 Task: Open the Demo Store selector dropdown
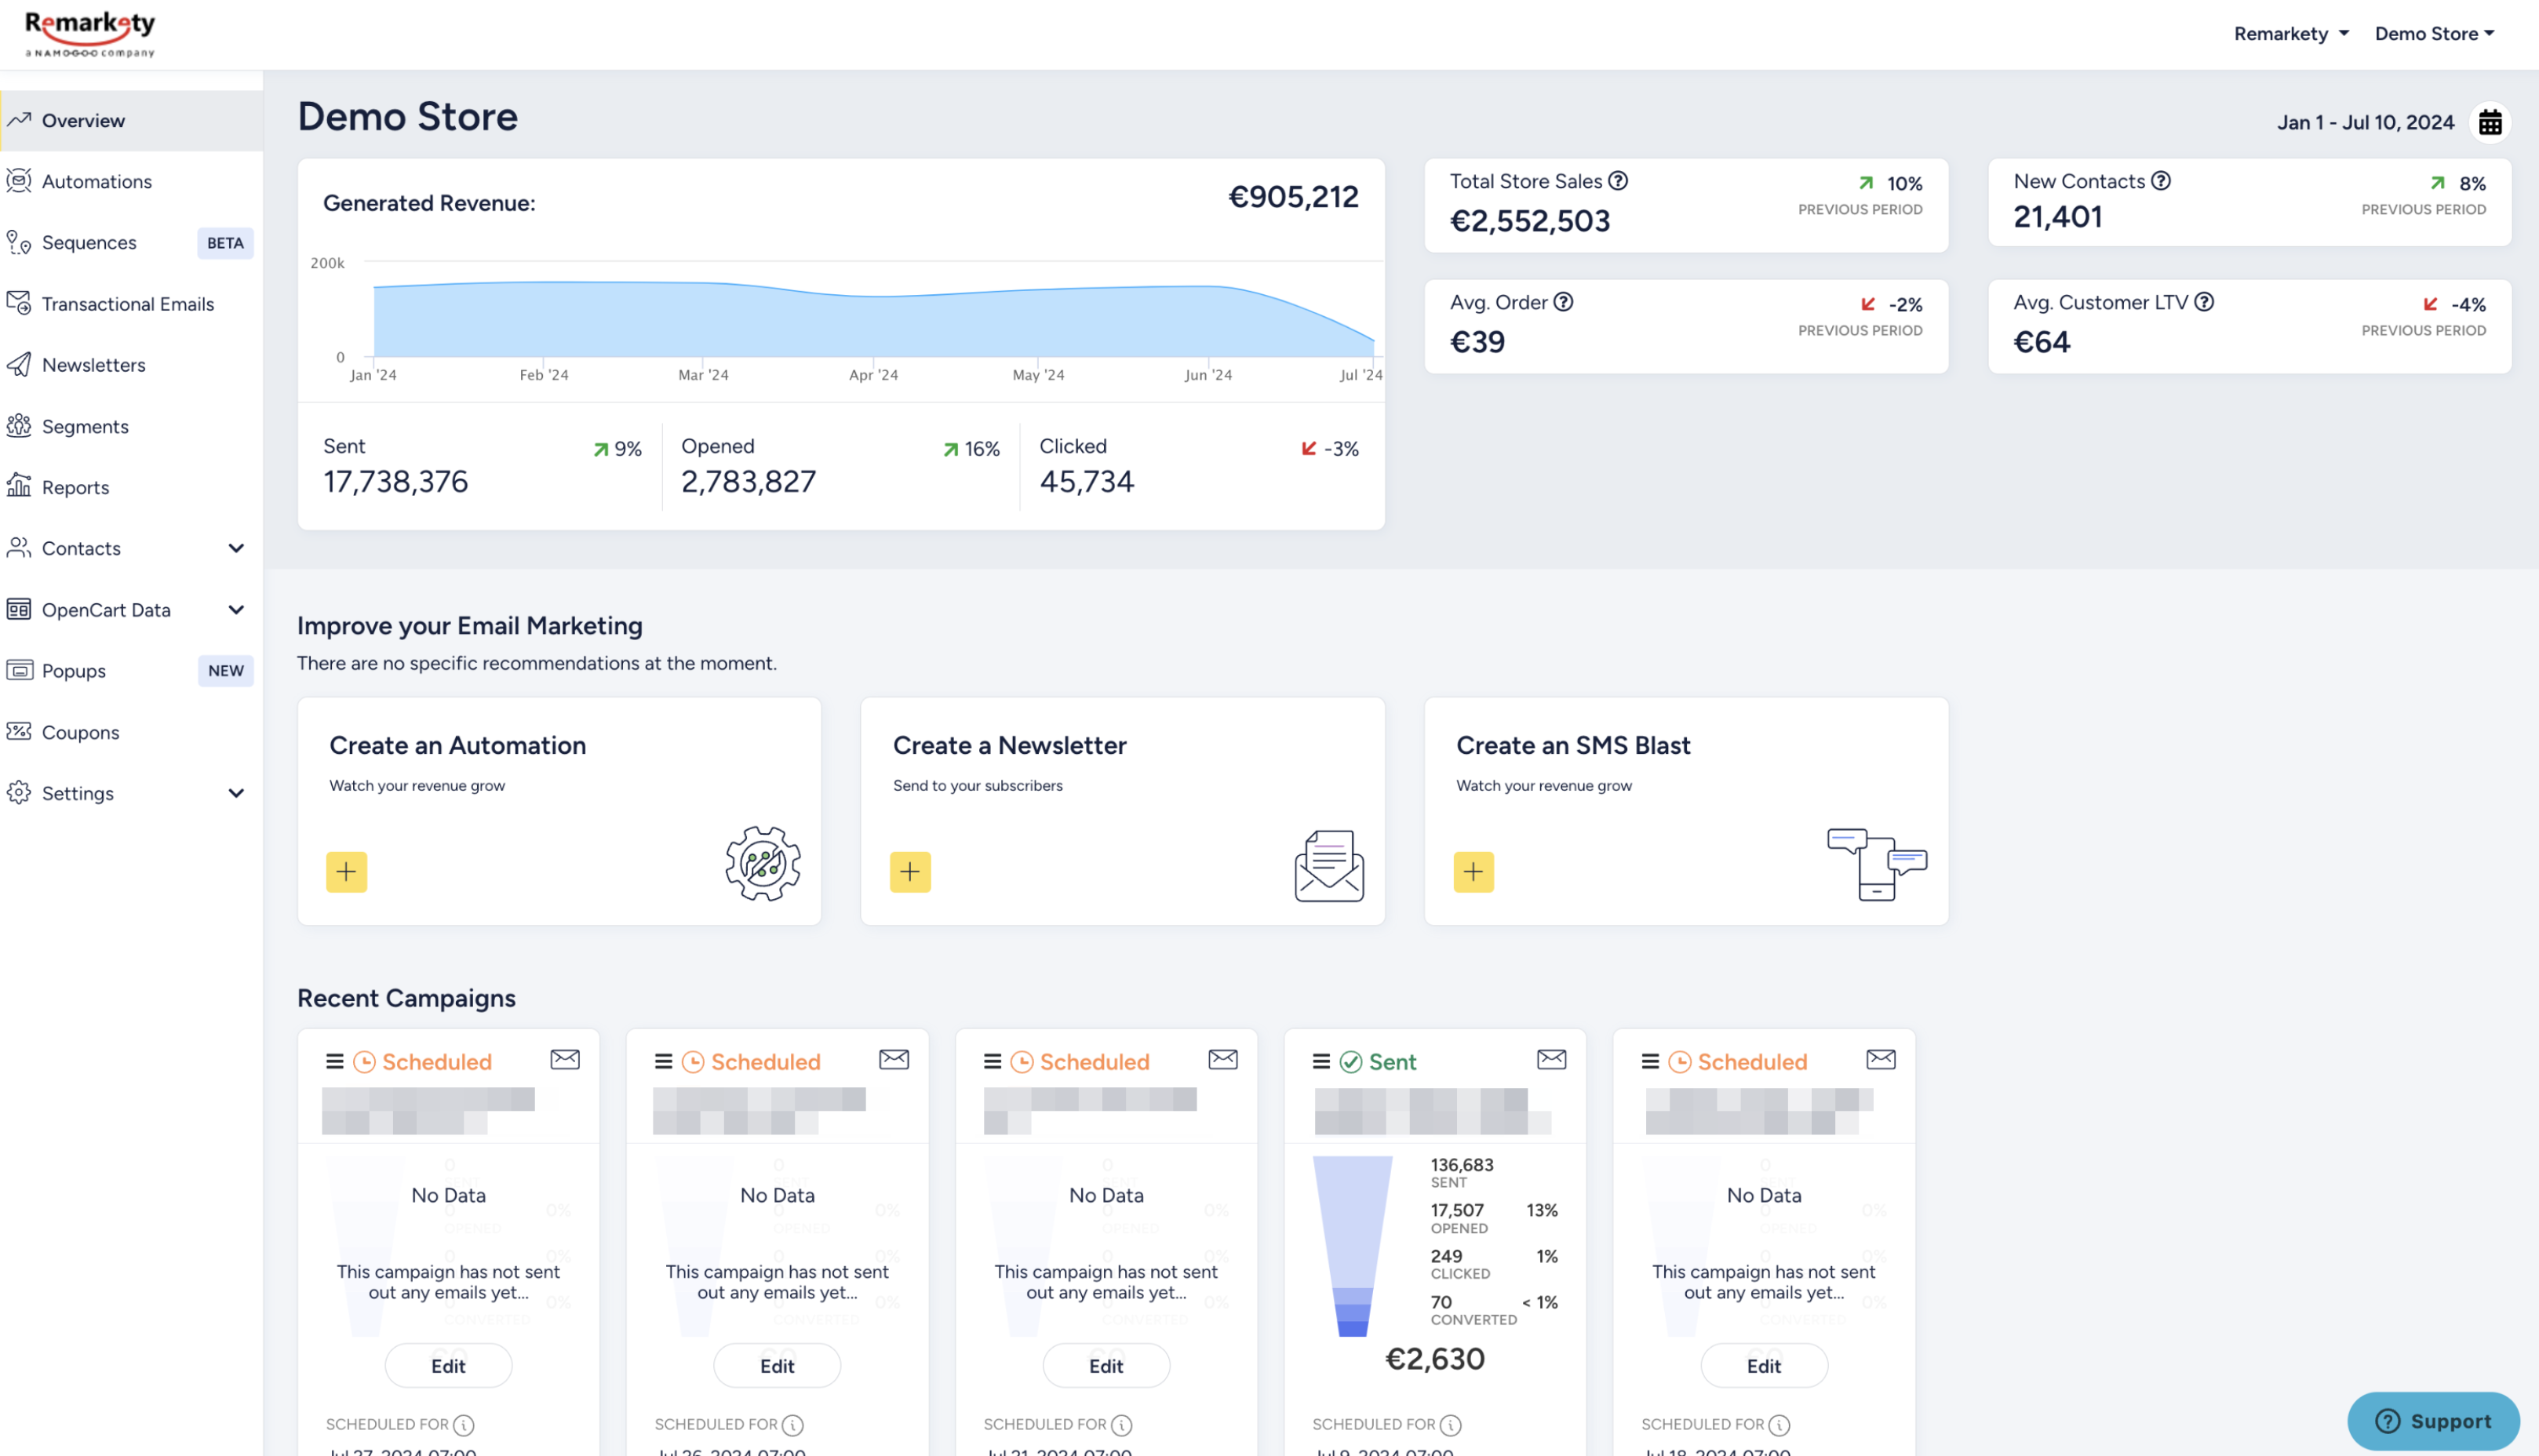pyautogui.click(x=2435, y=34)
